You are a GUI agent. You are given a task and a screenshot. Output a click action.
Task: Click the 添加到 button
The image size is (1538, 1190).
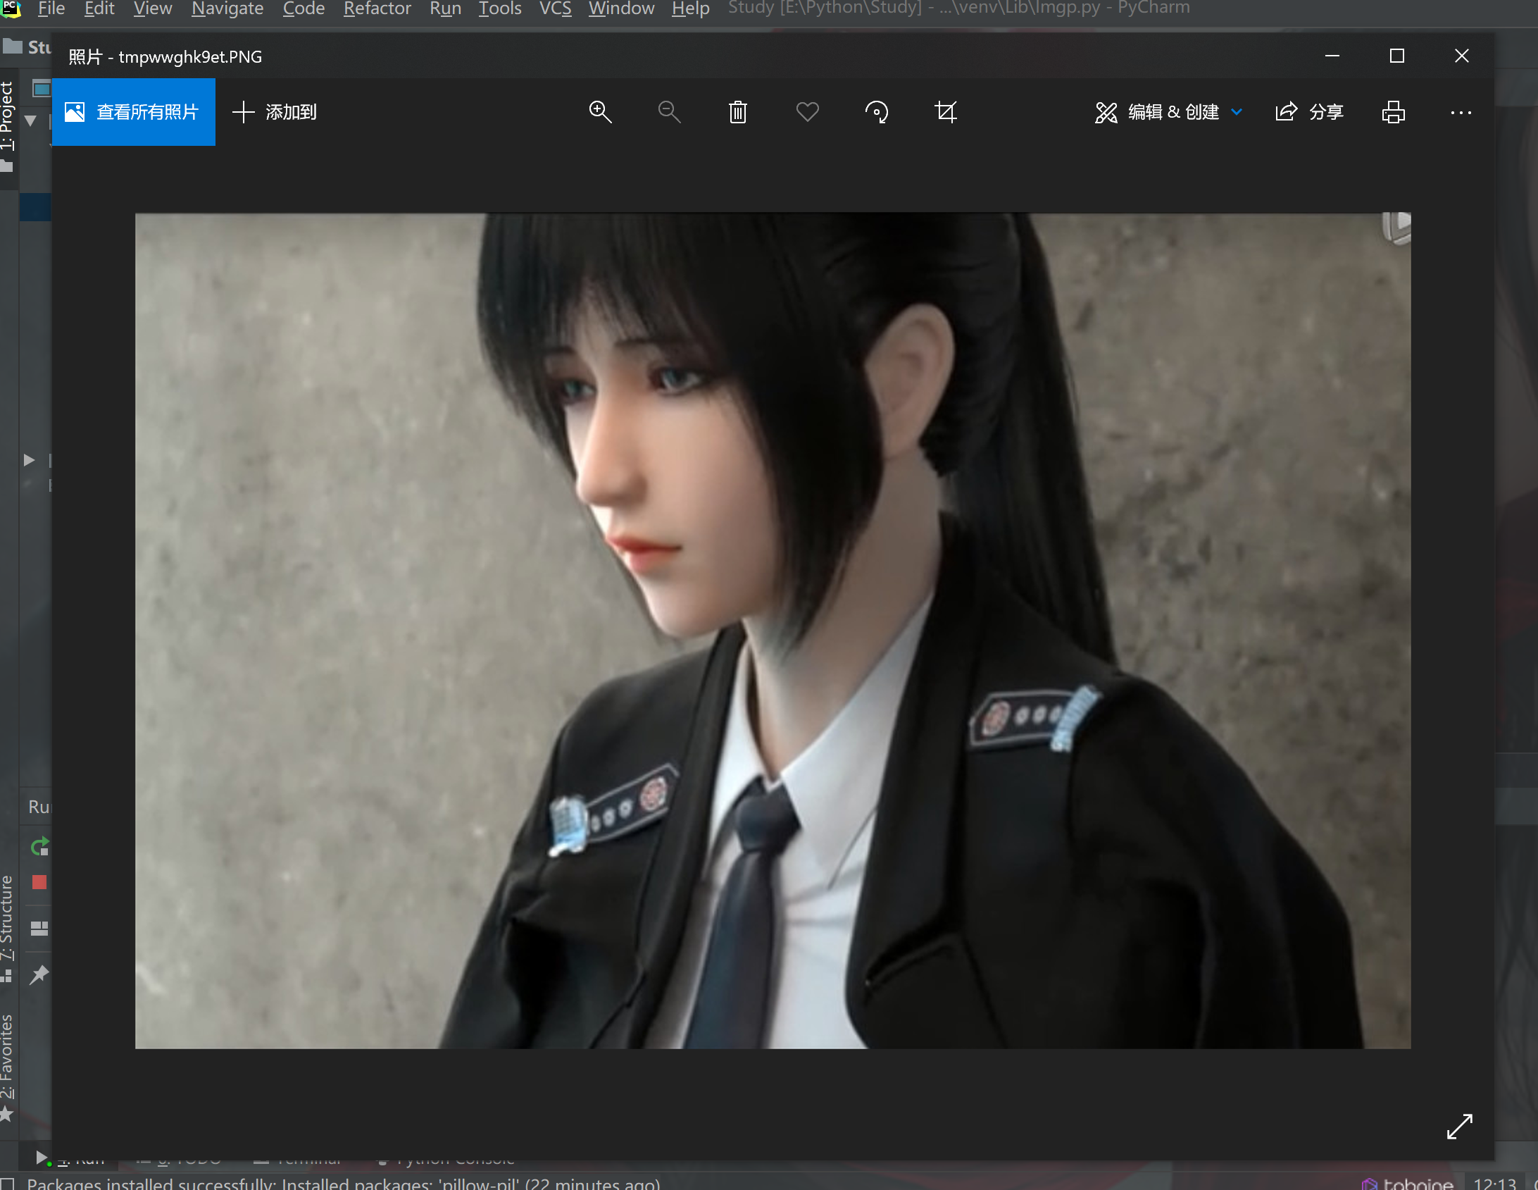click(x=275, y=112)
